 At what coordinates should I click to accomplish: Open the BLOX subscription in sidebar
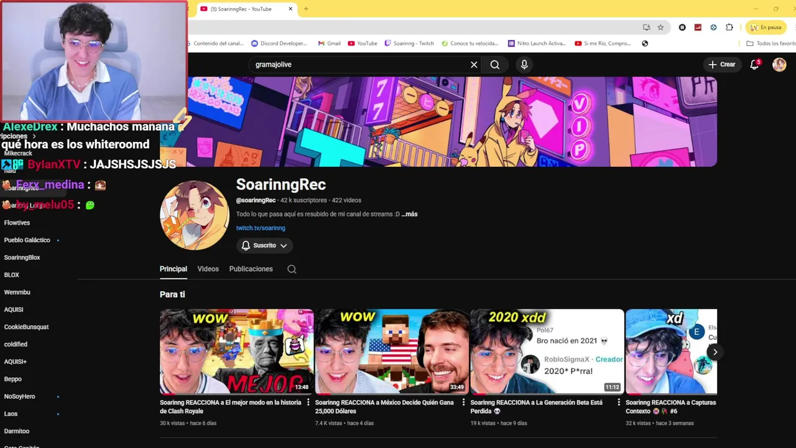[x=12, y=275]
